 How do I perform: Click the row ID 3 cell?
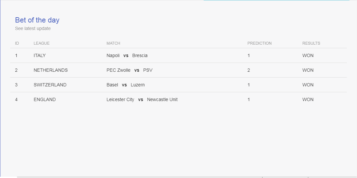point(16,85)
